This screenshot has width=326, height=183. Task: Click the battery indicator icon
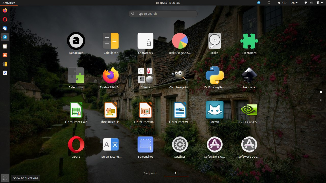tap(318, 3)
